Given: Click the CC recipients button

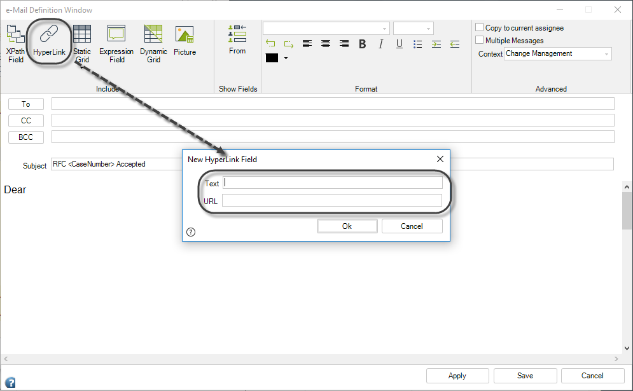Looking at the screenshot, I should tap(26, 121).
